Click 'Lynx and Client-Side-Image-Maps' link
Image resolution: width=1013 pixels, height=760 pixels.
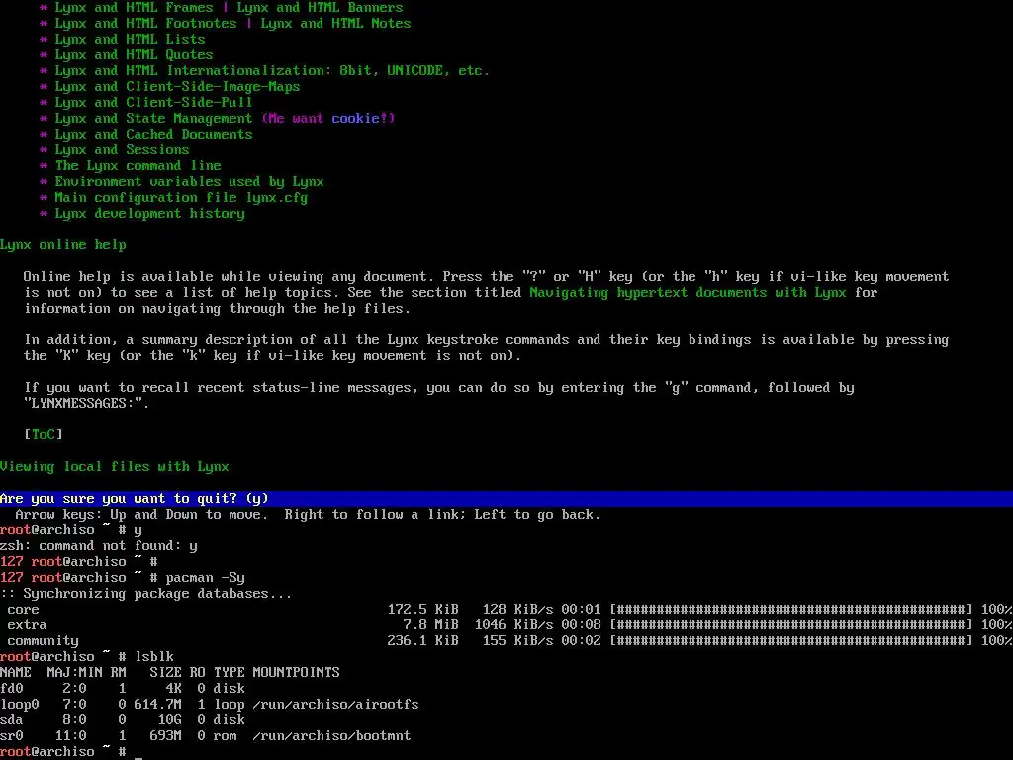click(178, 87)
